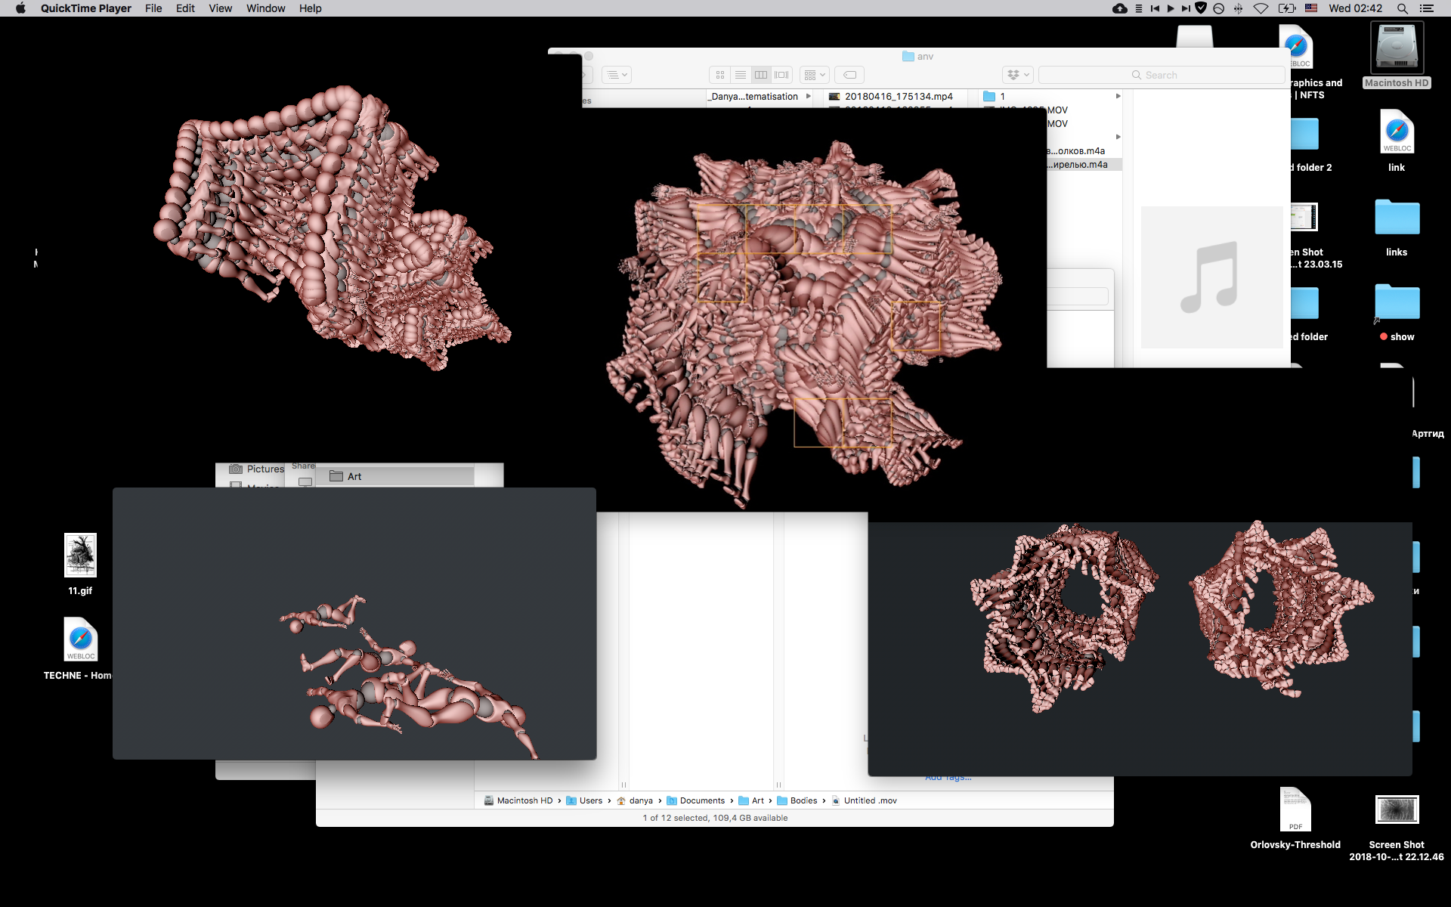Open the File menu
1451x907 pixels.
point(153,8)
